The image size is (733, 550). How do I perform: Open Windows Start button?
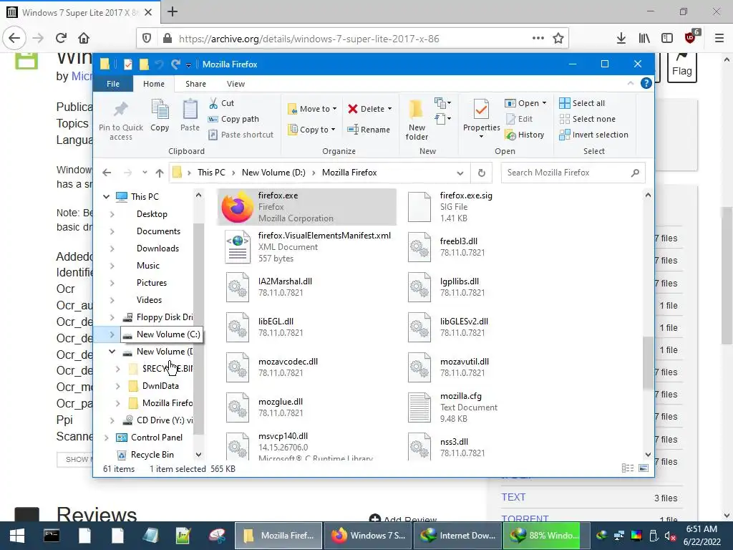[x=18, y=536]
